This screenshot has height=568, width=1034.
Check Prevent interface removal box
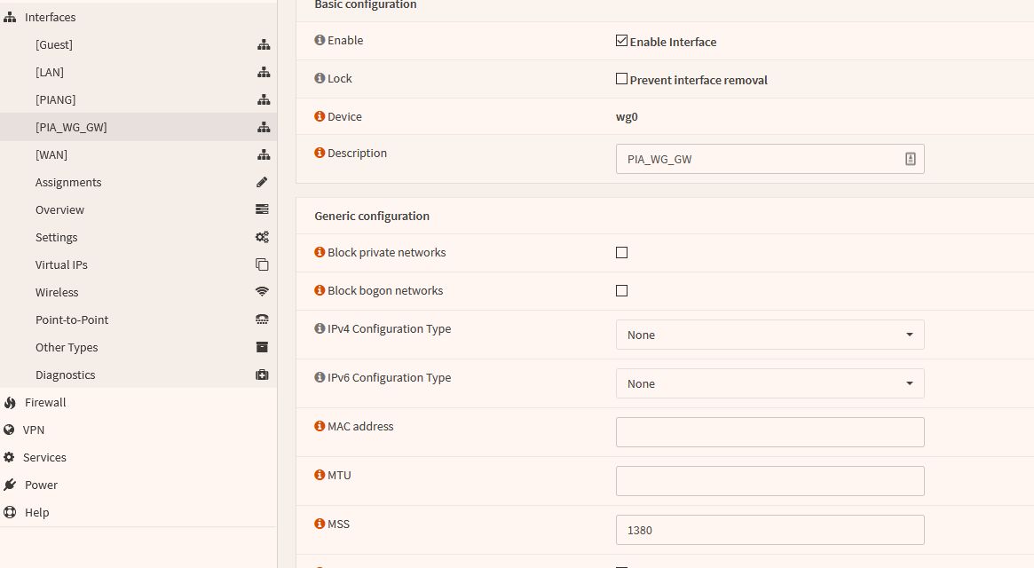tap(621, 79)
